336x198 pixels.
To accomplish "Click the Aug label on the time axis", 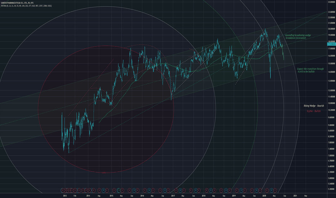I will [x=99, y=195].
